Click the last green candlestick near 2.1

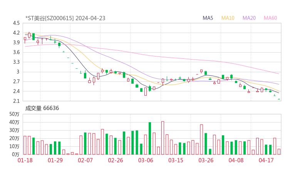[279, 99]
